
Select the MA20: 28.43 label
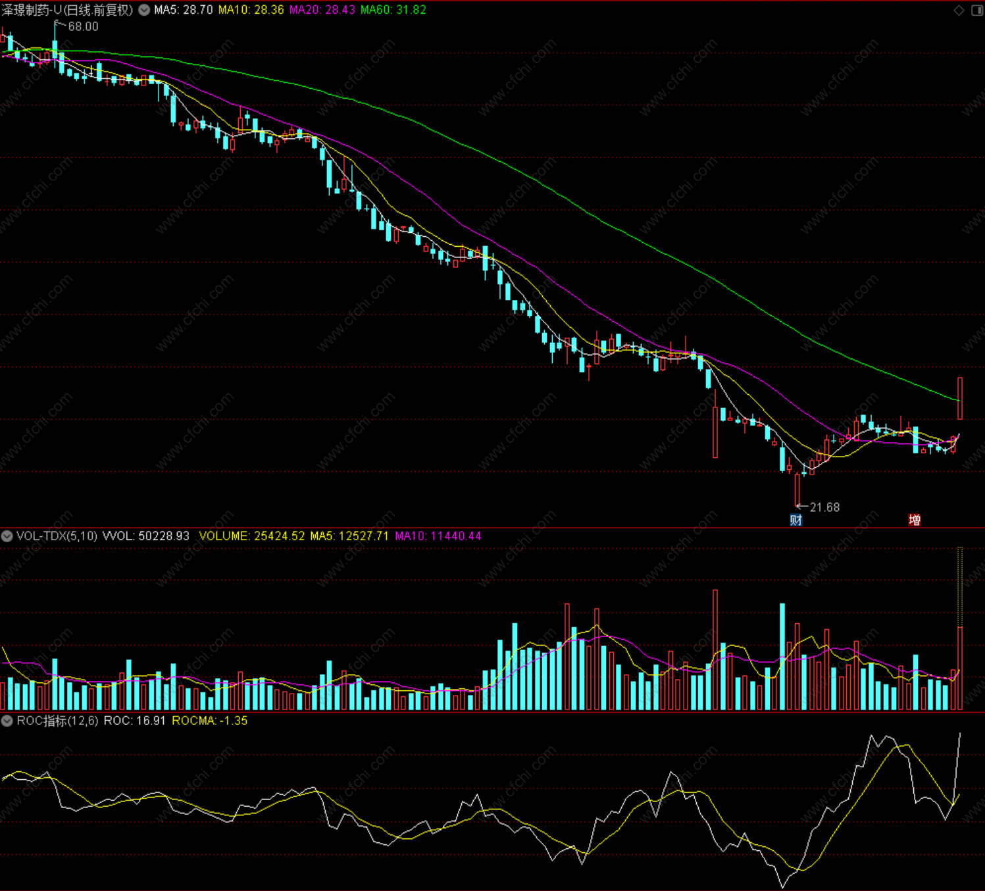[322, 10]
